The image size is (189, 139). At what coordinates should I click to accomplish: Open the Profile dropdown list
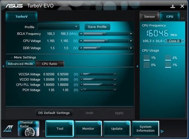tap(59, 27)
